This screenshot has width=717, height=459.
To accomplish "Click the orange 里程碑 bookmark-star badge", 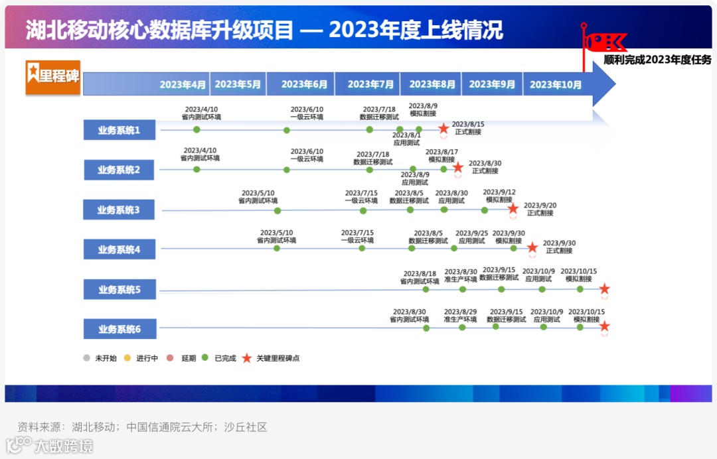I will pos(53,77).
